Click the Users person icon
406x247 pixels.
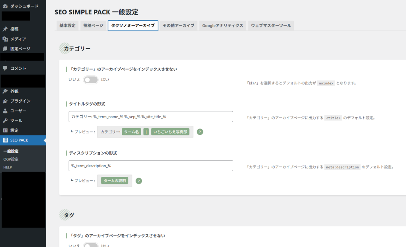pos(5,111)
